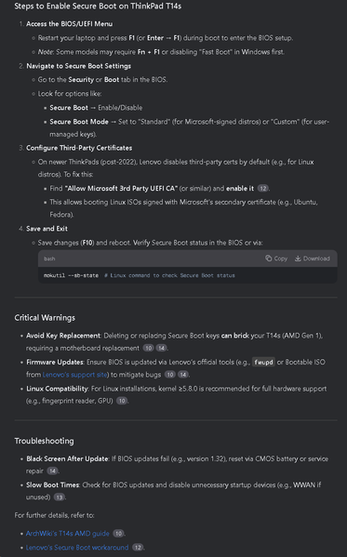Open citation 10 after 'mitigate bugs'
The image size is (347, 557).
coord(170,375)
